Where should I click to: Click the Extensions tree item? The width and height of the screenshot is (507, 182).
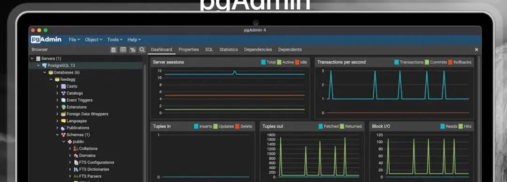(77, 107)
